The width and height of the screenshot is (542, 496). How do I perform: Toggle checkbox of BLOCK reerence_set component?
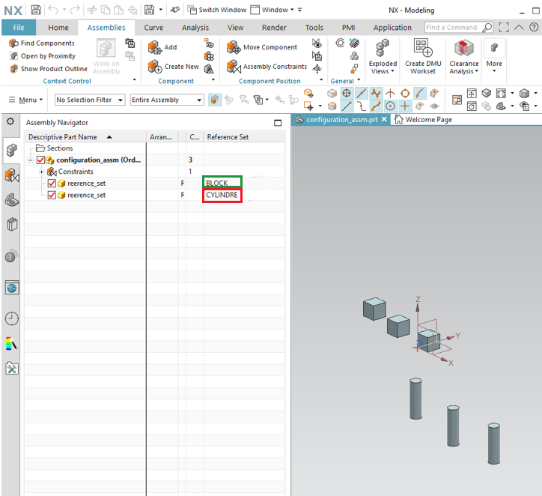(x=52, y=184)
